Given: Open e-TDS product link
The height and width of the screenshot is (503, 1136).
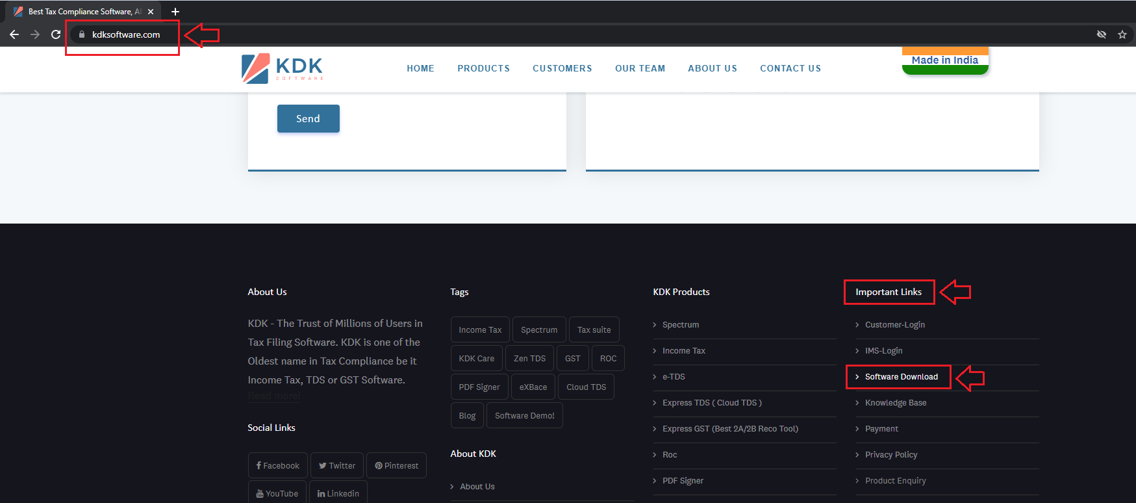Looking at the screenshot, I should click(674, 376).
